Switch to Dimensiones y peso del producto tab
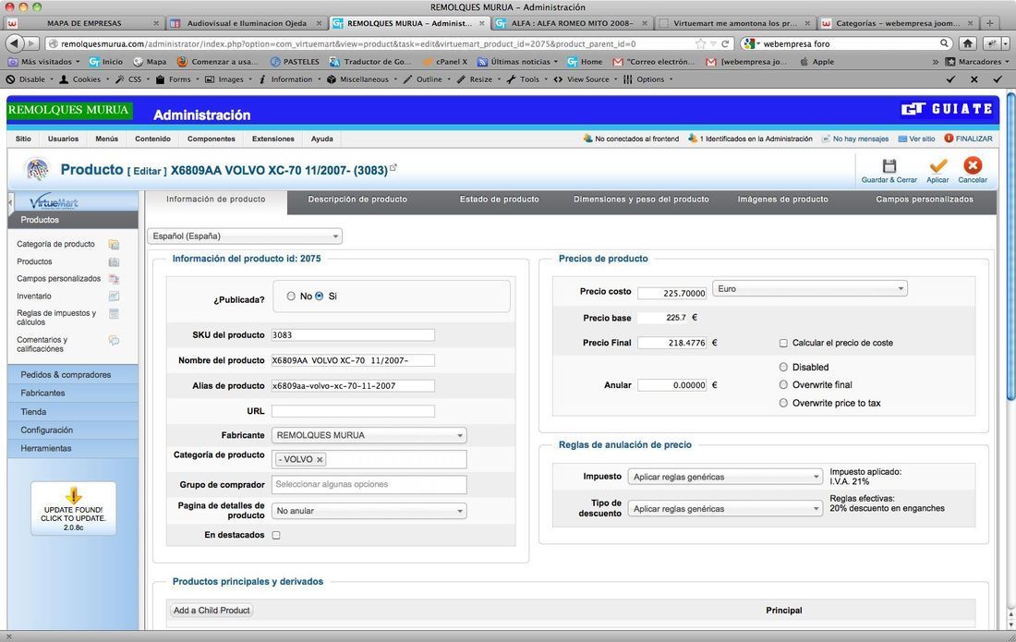1016x642 pixels. pos(642,200)
